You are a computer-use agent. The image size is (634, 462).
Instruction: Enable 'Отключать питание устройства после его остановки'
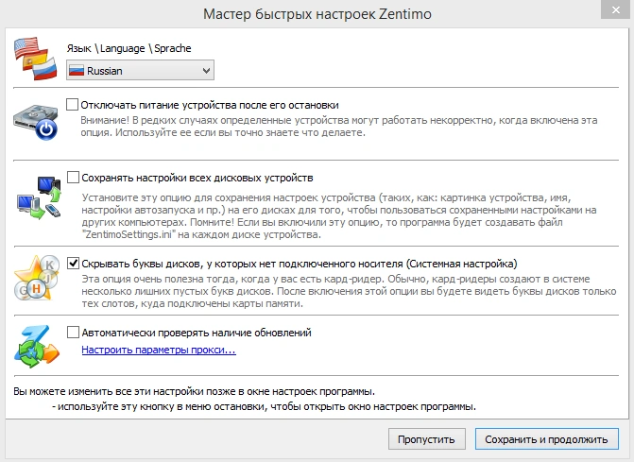72,104
